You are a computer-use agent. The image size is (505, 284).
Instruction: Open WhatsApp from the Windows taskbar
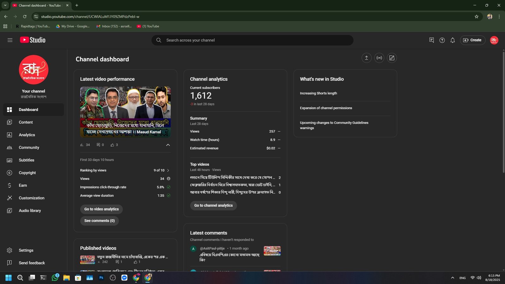(55, 278)
